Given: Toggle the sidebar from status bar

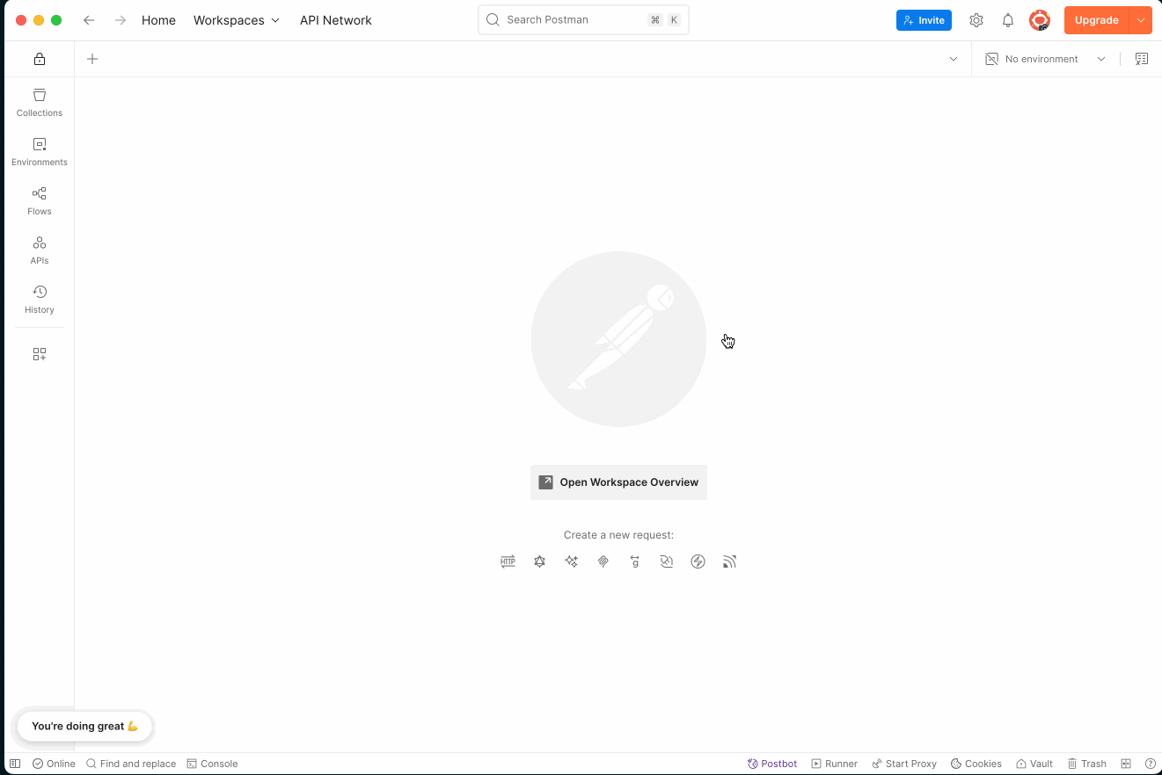Looking at the screenshot, I should pyautogui.click(x=15, y=764).
